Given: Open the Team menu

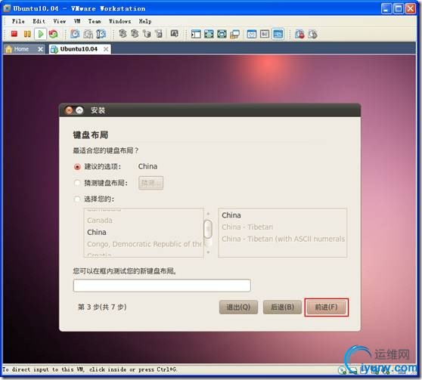Looking at the screenshot, I should point(95,21).
